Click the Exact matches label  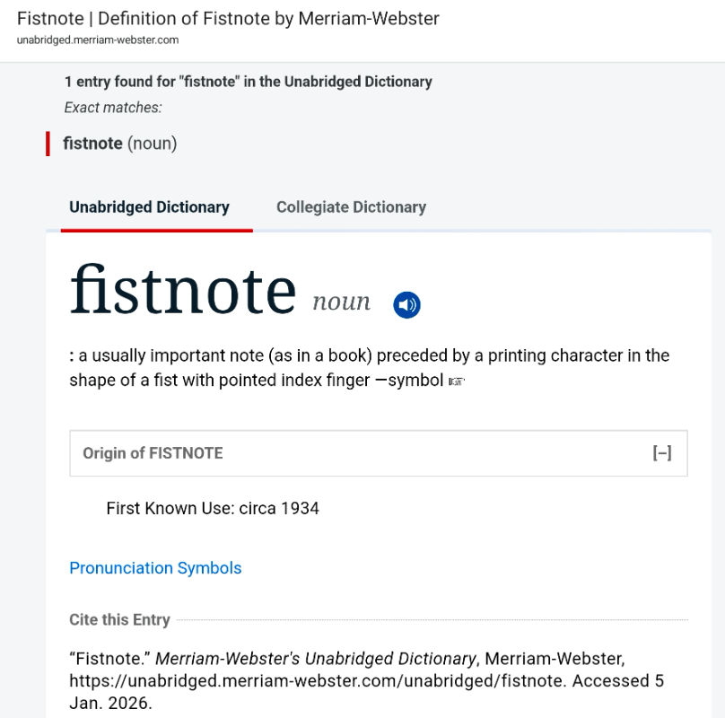pyautogui.click(x=113, y=108)
